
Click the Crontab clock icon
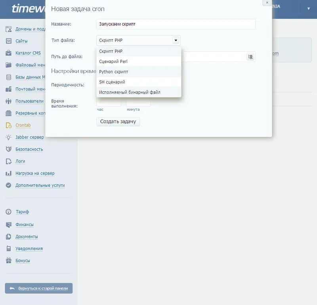pos(8,125)
